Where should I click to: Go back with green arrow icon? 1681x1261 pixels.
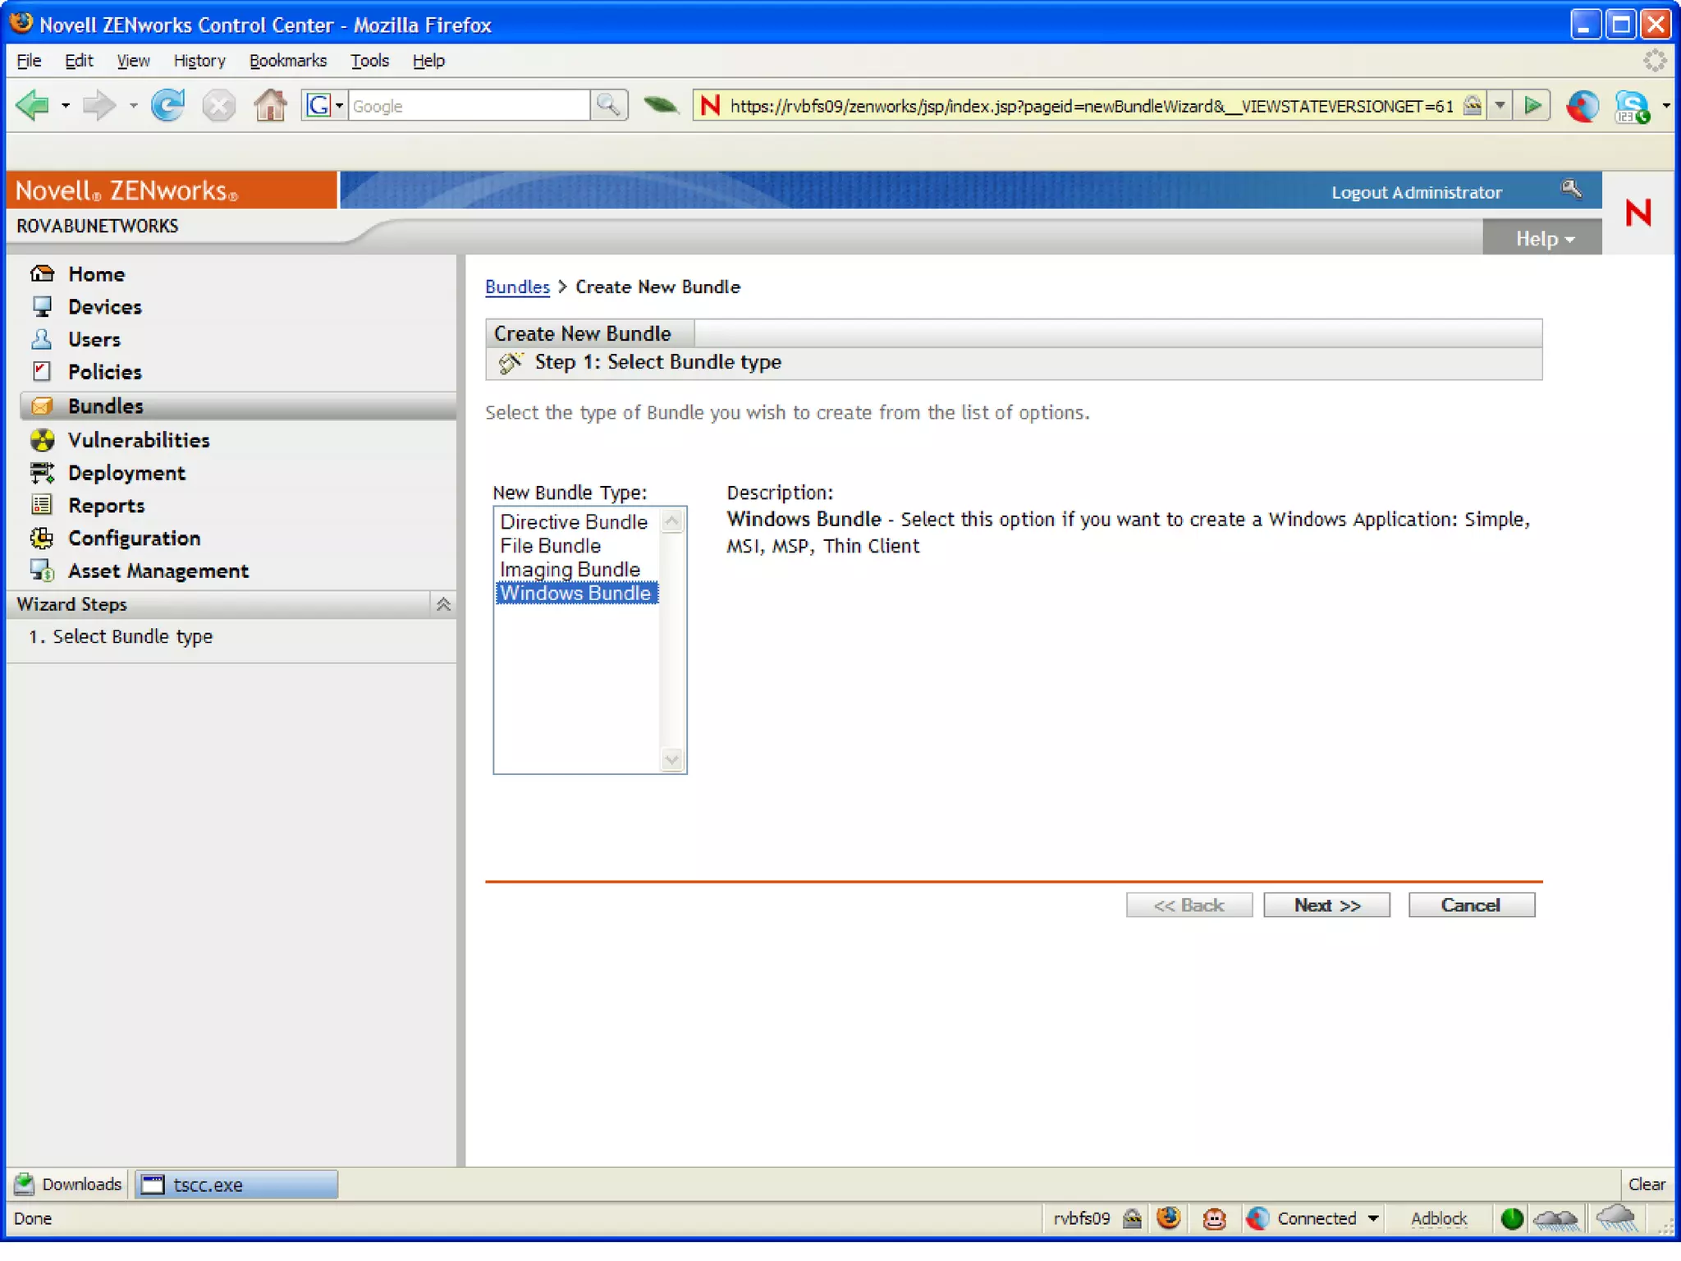click(33, 106)
